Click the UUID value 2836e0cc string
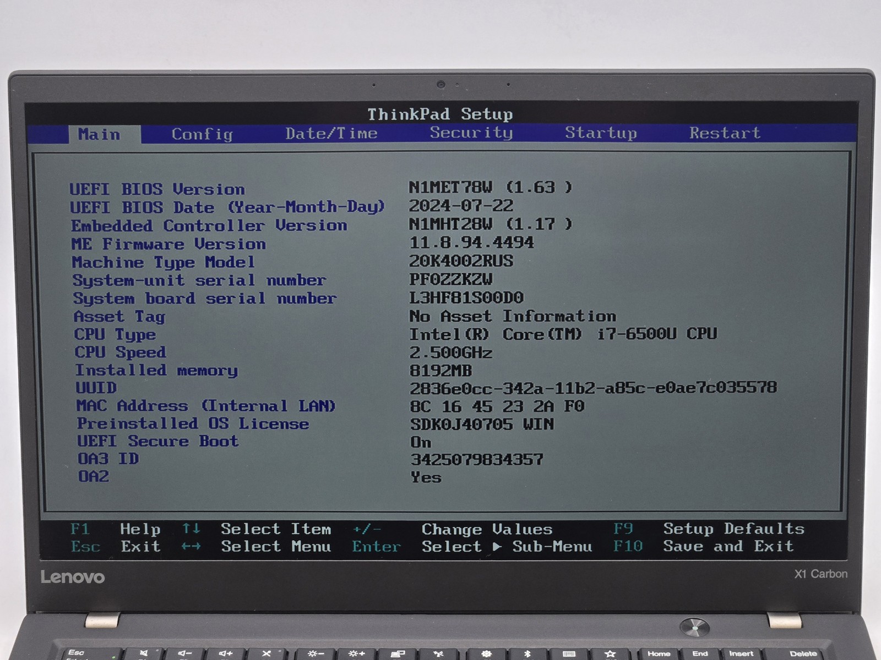Image resolution: width=881 pixels, height=660 pixels. pyautogui.click(x=593, y=388)
